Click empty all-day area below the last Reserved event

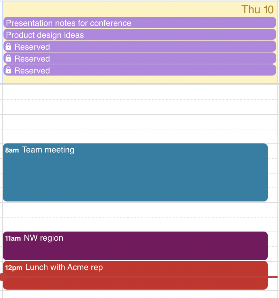coord(140,79)
